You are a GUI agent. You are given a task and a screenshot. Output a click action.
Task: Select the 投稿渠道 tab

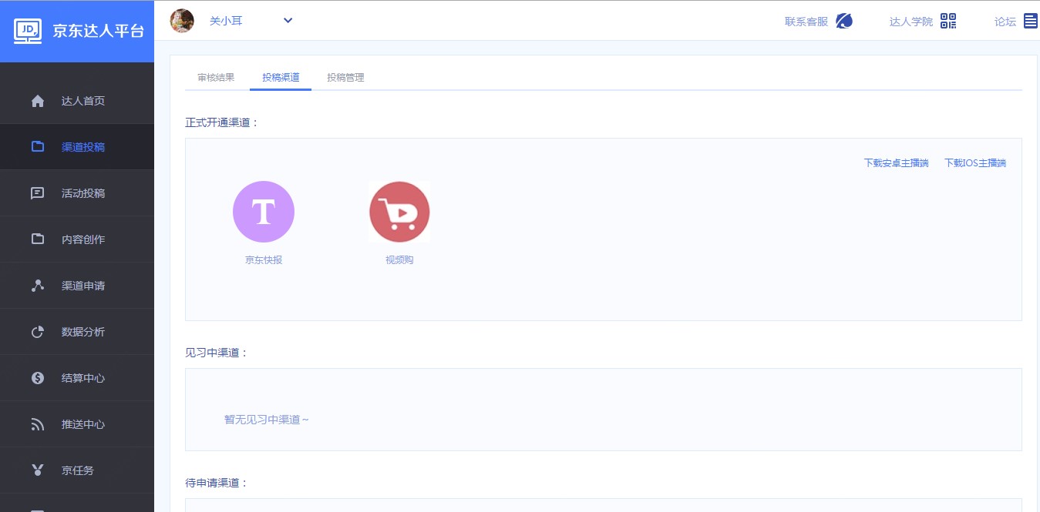[281, 78]
